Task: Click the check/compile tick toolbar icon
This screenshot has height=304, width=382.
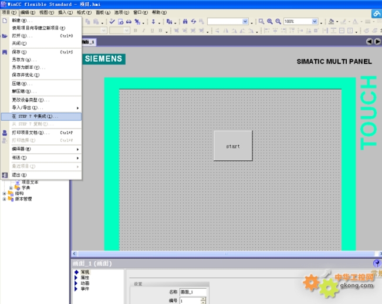Action: pos(112,22)
